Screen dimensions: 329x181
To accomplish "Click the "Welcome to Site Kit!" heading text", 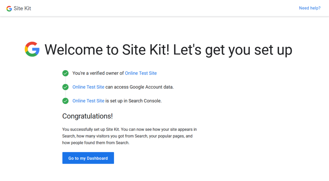I will pos(107,50).
